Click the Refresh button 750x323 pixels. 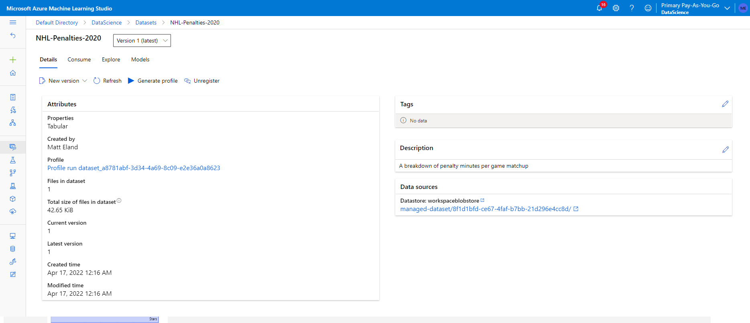pyautogui.click(x=108, y=81)
